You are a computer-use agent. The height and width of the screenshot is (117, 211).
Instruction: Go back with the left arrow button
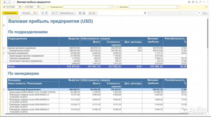click(5, 2)
